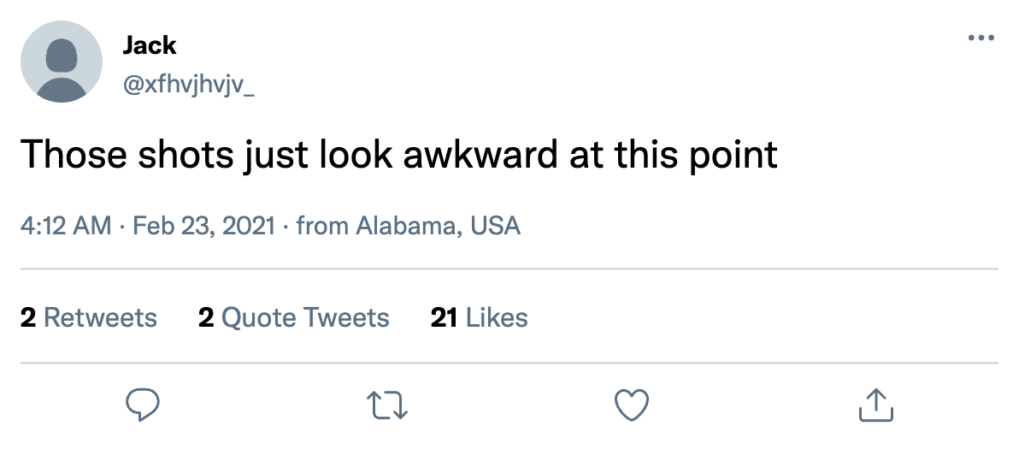Viewport: 1019px width, 467px height.
Task: Click the 4:12 AM timestamp
Action: point(66,226)
